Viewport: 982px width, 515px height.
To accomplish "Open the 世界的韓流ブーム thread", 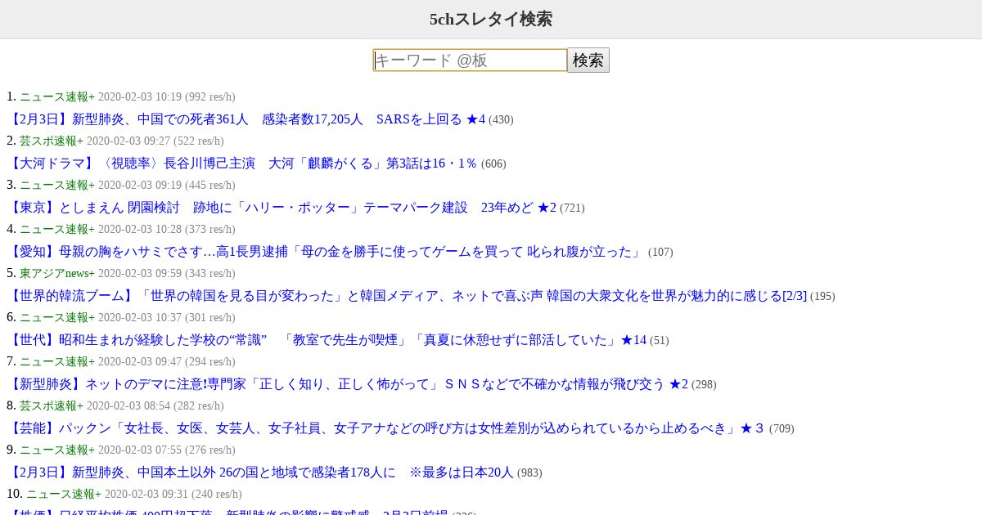I will 406,296.
